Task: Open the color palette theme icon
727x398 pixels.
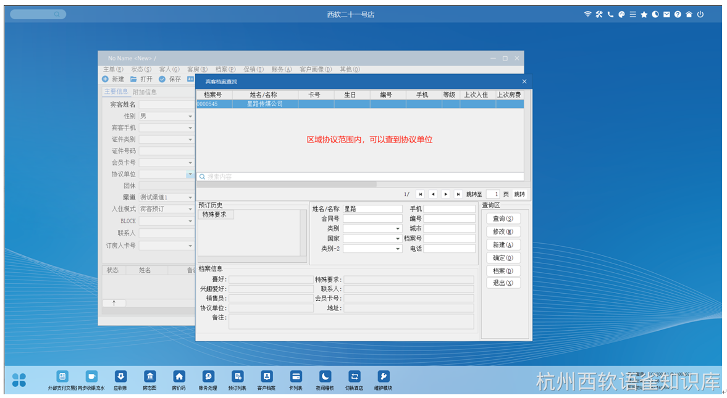Action: (x=621, y=14)
